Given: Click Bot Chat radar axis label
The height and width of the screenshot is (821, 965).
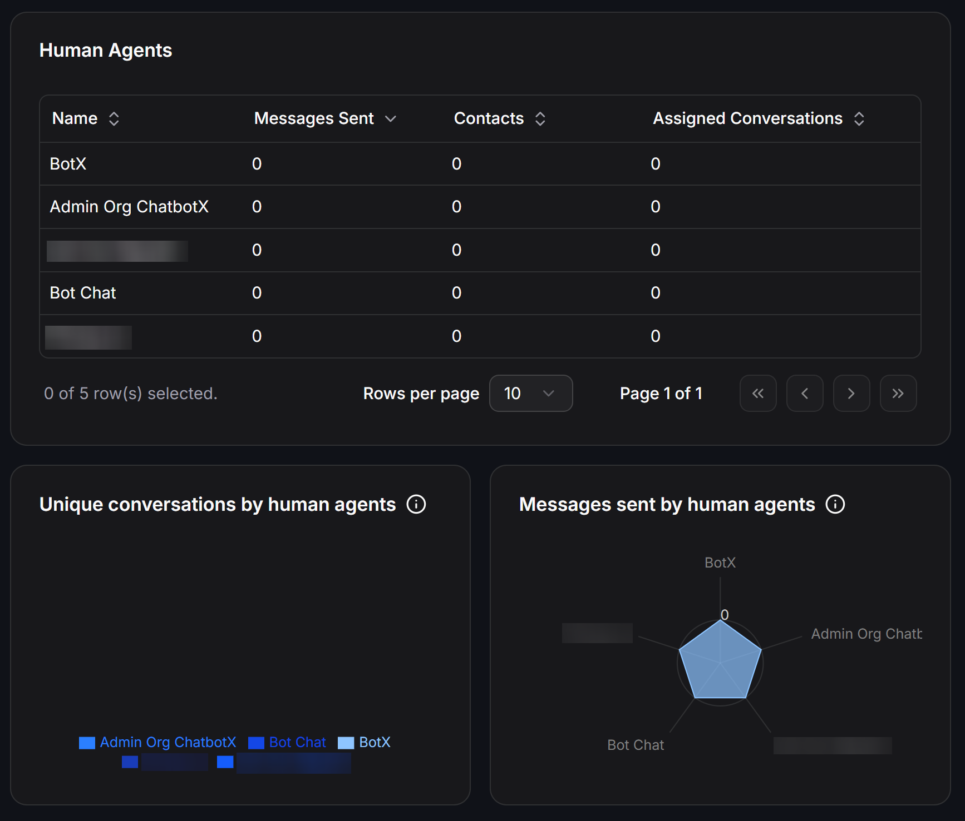Looking at the screenshot, I should pos(636,745).
